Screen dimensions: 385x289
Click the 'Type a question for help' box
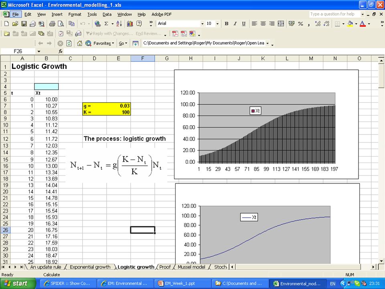334,14
